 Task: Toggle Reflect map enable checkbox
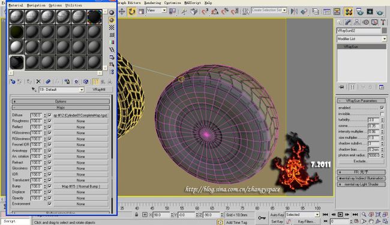[49, 127]
